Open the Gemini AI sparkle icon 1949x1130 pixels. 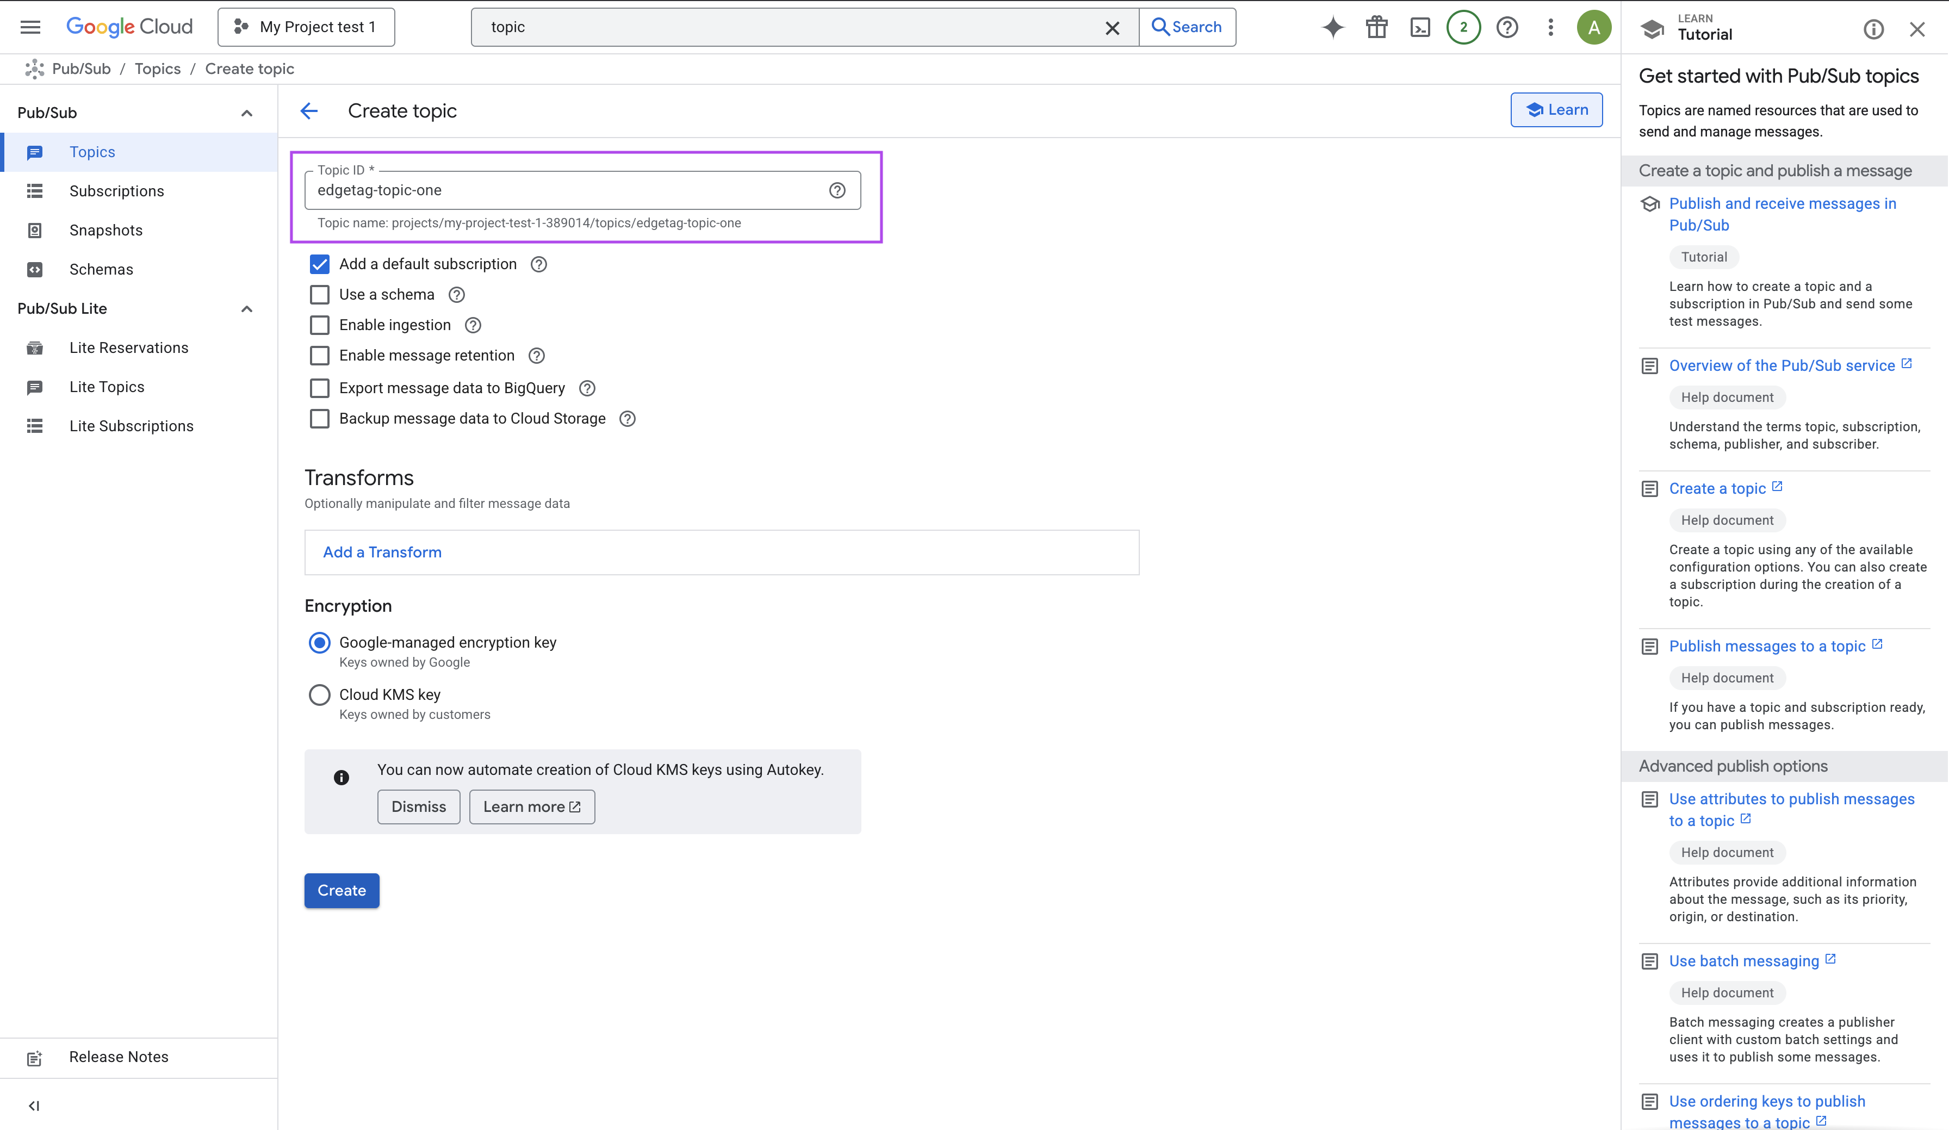click(1332, 27)
